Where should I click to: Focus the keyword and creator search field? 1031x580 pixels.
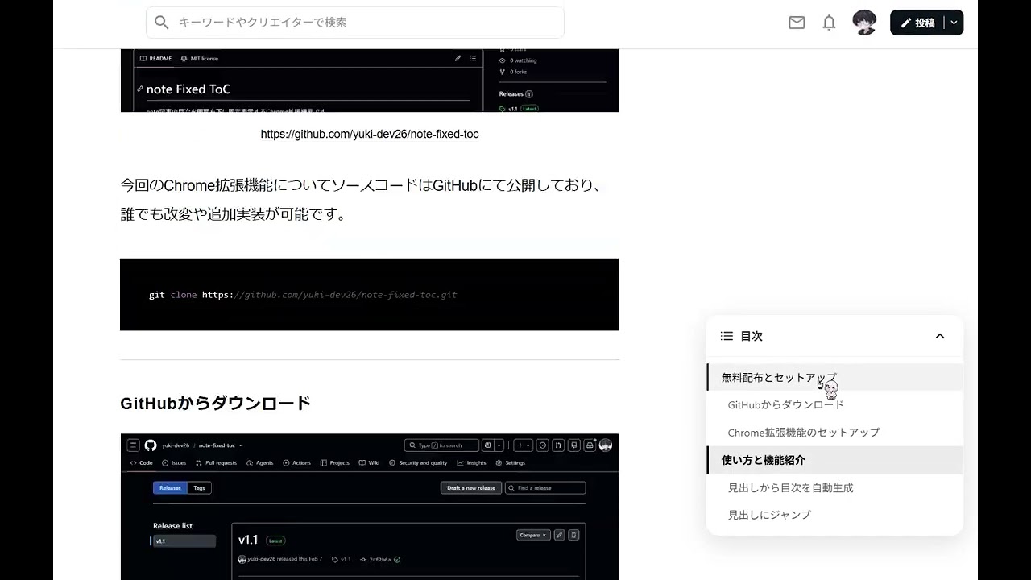pyautogui.click(x=355, y=23)
